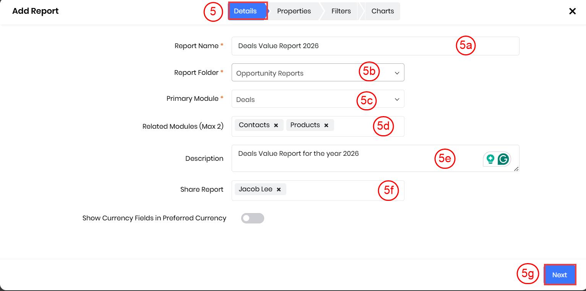Remove the Contacts tag from Related Modules

tap(276, 125)
